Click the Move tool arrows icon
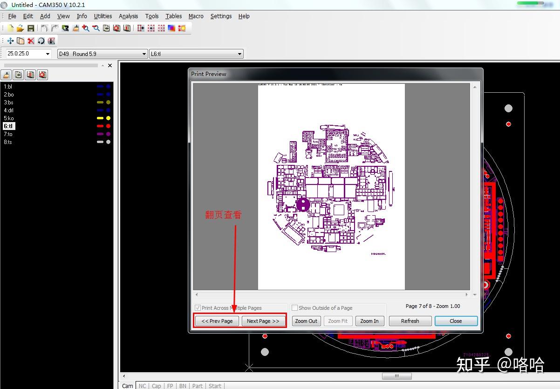 (x=10, y=41)
